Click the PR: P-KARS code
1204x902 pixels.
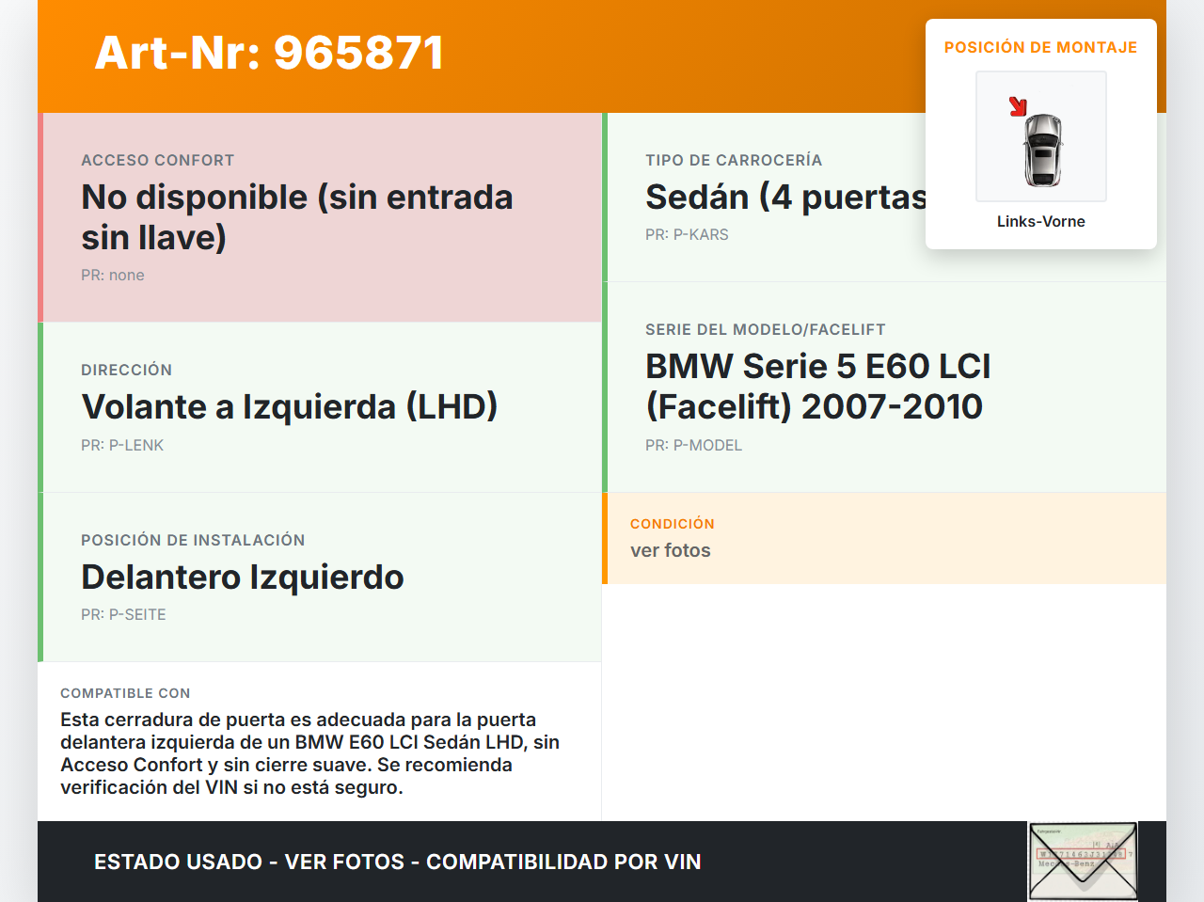tap(687, 234)
